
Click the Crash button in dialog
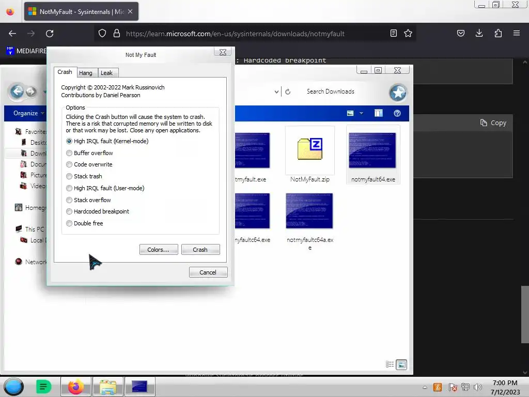click(200, 250)
